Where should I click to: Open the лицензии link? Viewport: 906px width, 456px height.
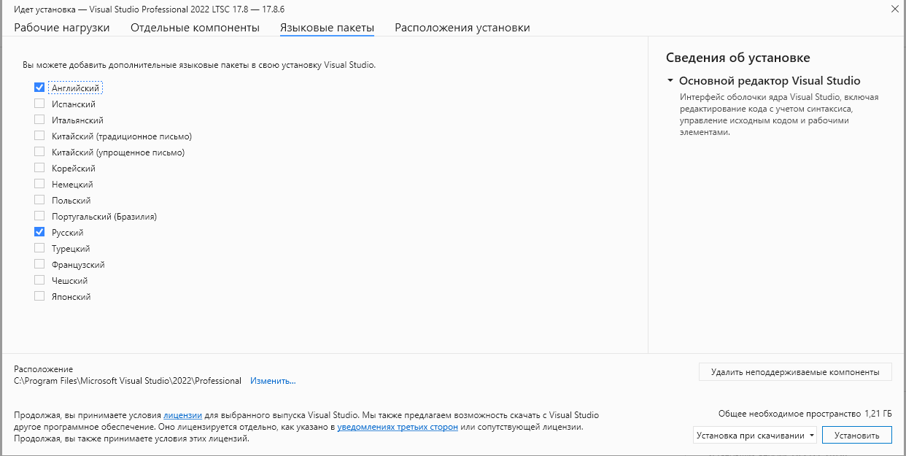182,415
